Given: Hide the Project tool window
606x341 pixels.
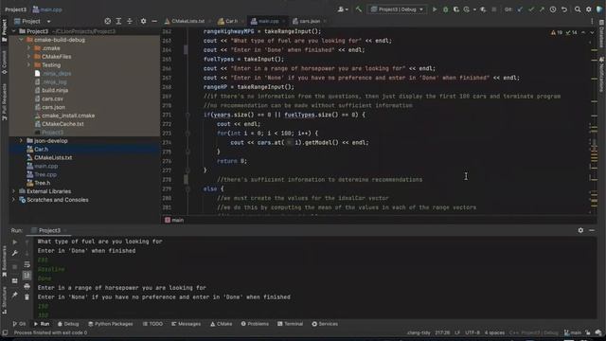Looking at the screenshot, I should click(x=154, y=21).
